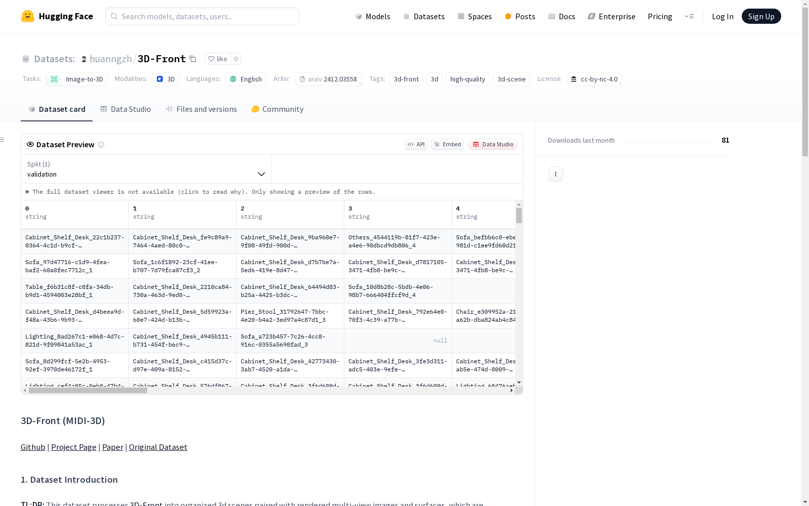Open the arxiv:2412.03558 tag
This screenshot has height=506, width=809.
tap(328, 79)
